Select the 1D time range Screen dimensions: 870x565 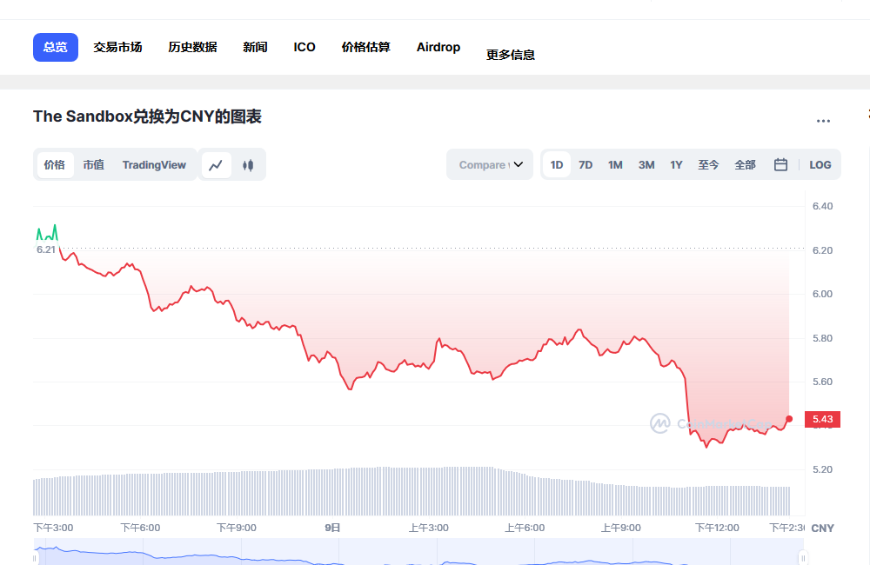[557, 164]
